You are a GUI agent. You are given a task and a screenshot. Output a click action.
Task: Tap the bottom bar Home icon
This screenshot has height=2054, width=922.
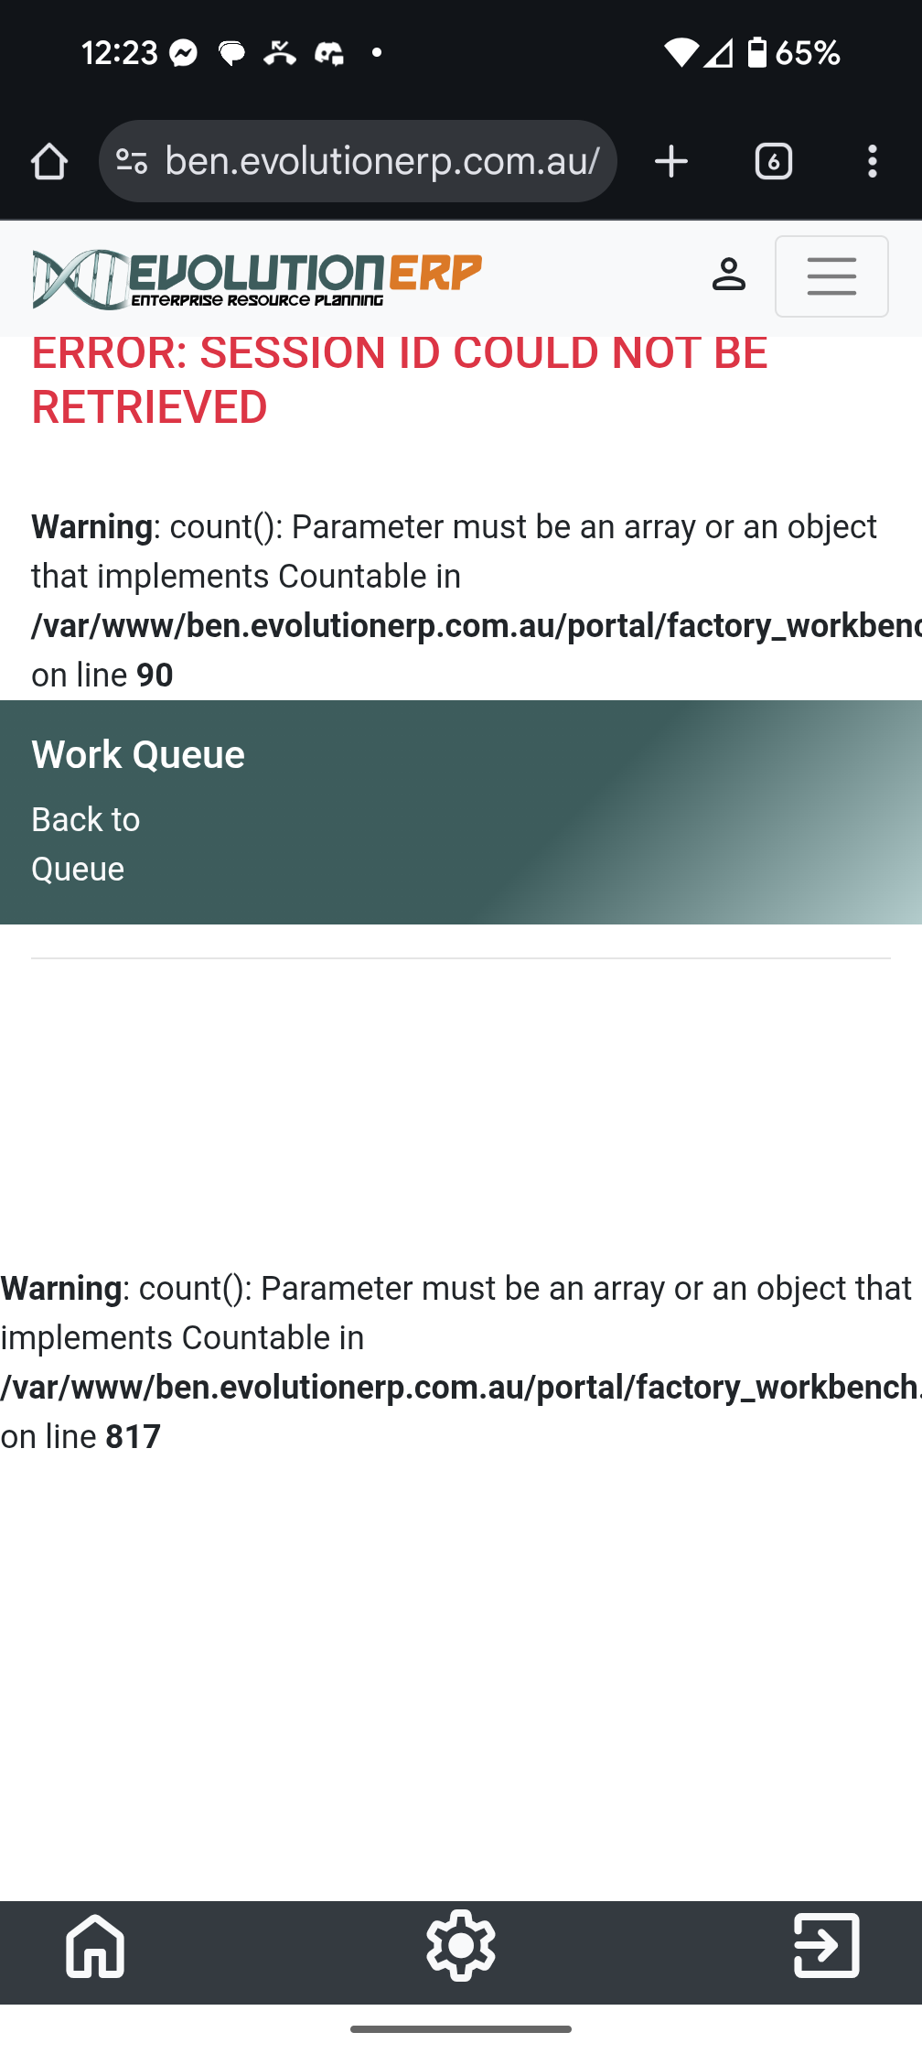[x=95, y=1945]
